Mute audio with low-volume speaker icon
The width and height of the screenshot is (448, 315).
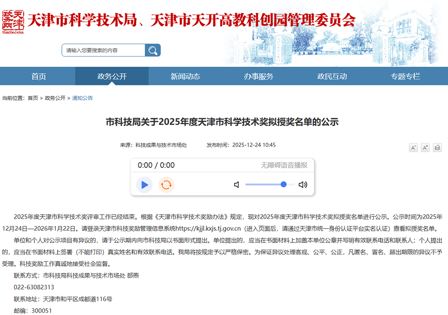[237, 185]
